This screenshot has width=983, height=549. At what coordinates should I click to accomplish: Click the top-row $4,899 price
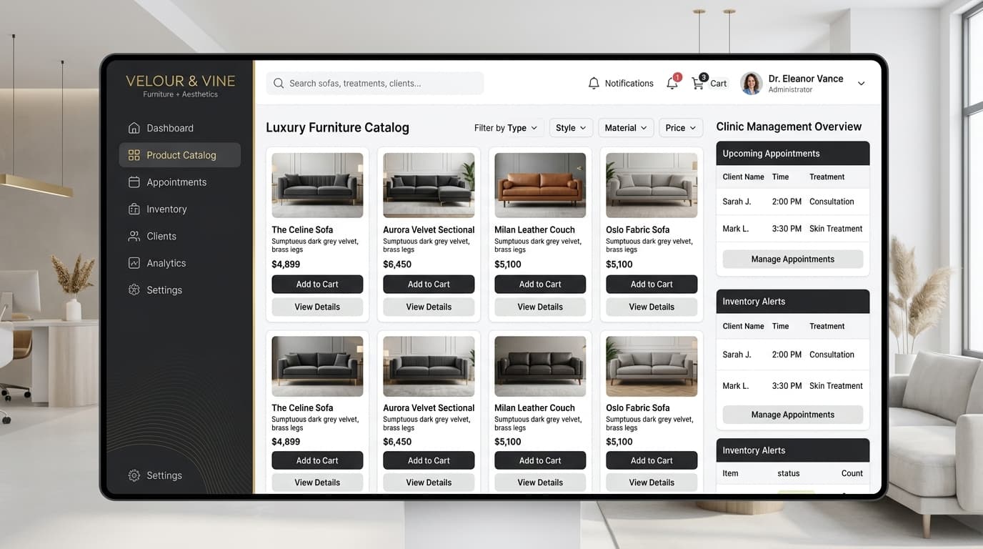coord(286,264)
